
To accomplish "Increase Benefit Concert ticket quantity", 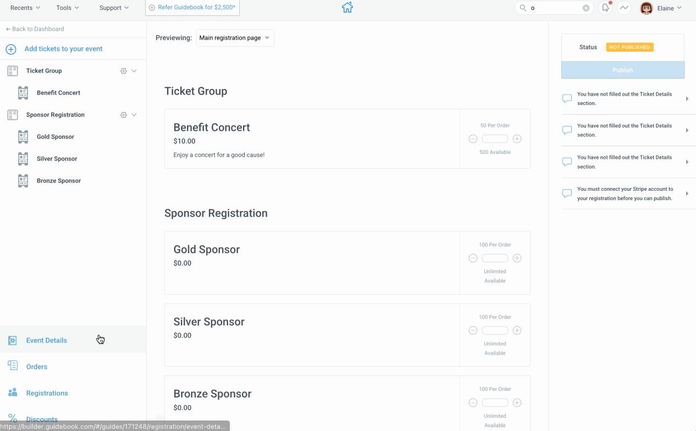I will [x=517, y=139].
